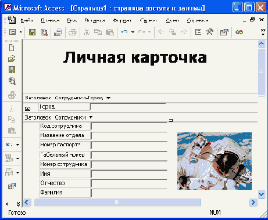This screenshot has width=268, height=220.
Task: Click the Название отдела input field
Action: click(129, 136)
